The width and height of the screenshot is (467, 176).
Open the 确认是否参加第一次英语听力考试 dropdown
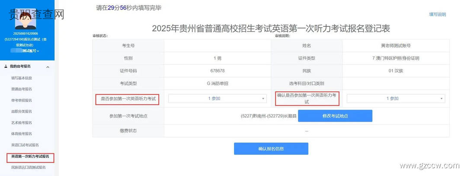tap(396, 98)
